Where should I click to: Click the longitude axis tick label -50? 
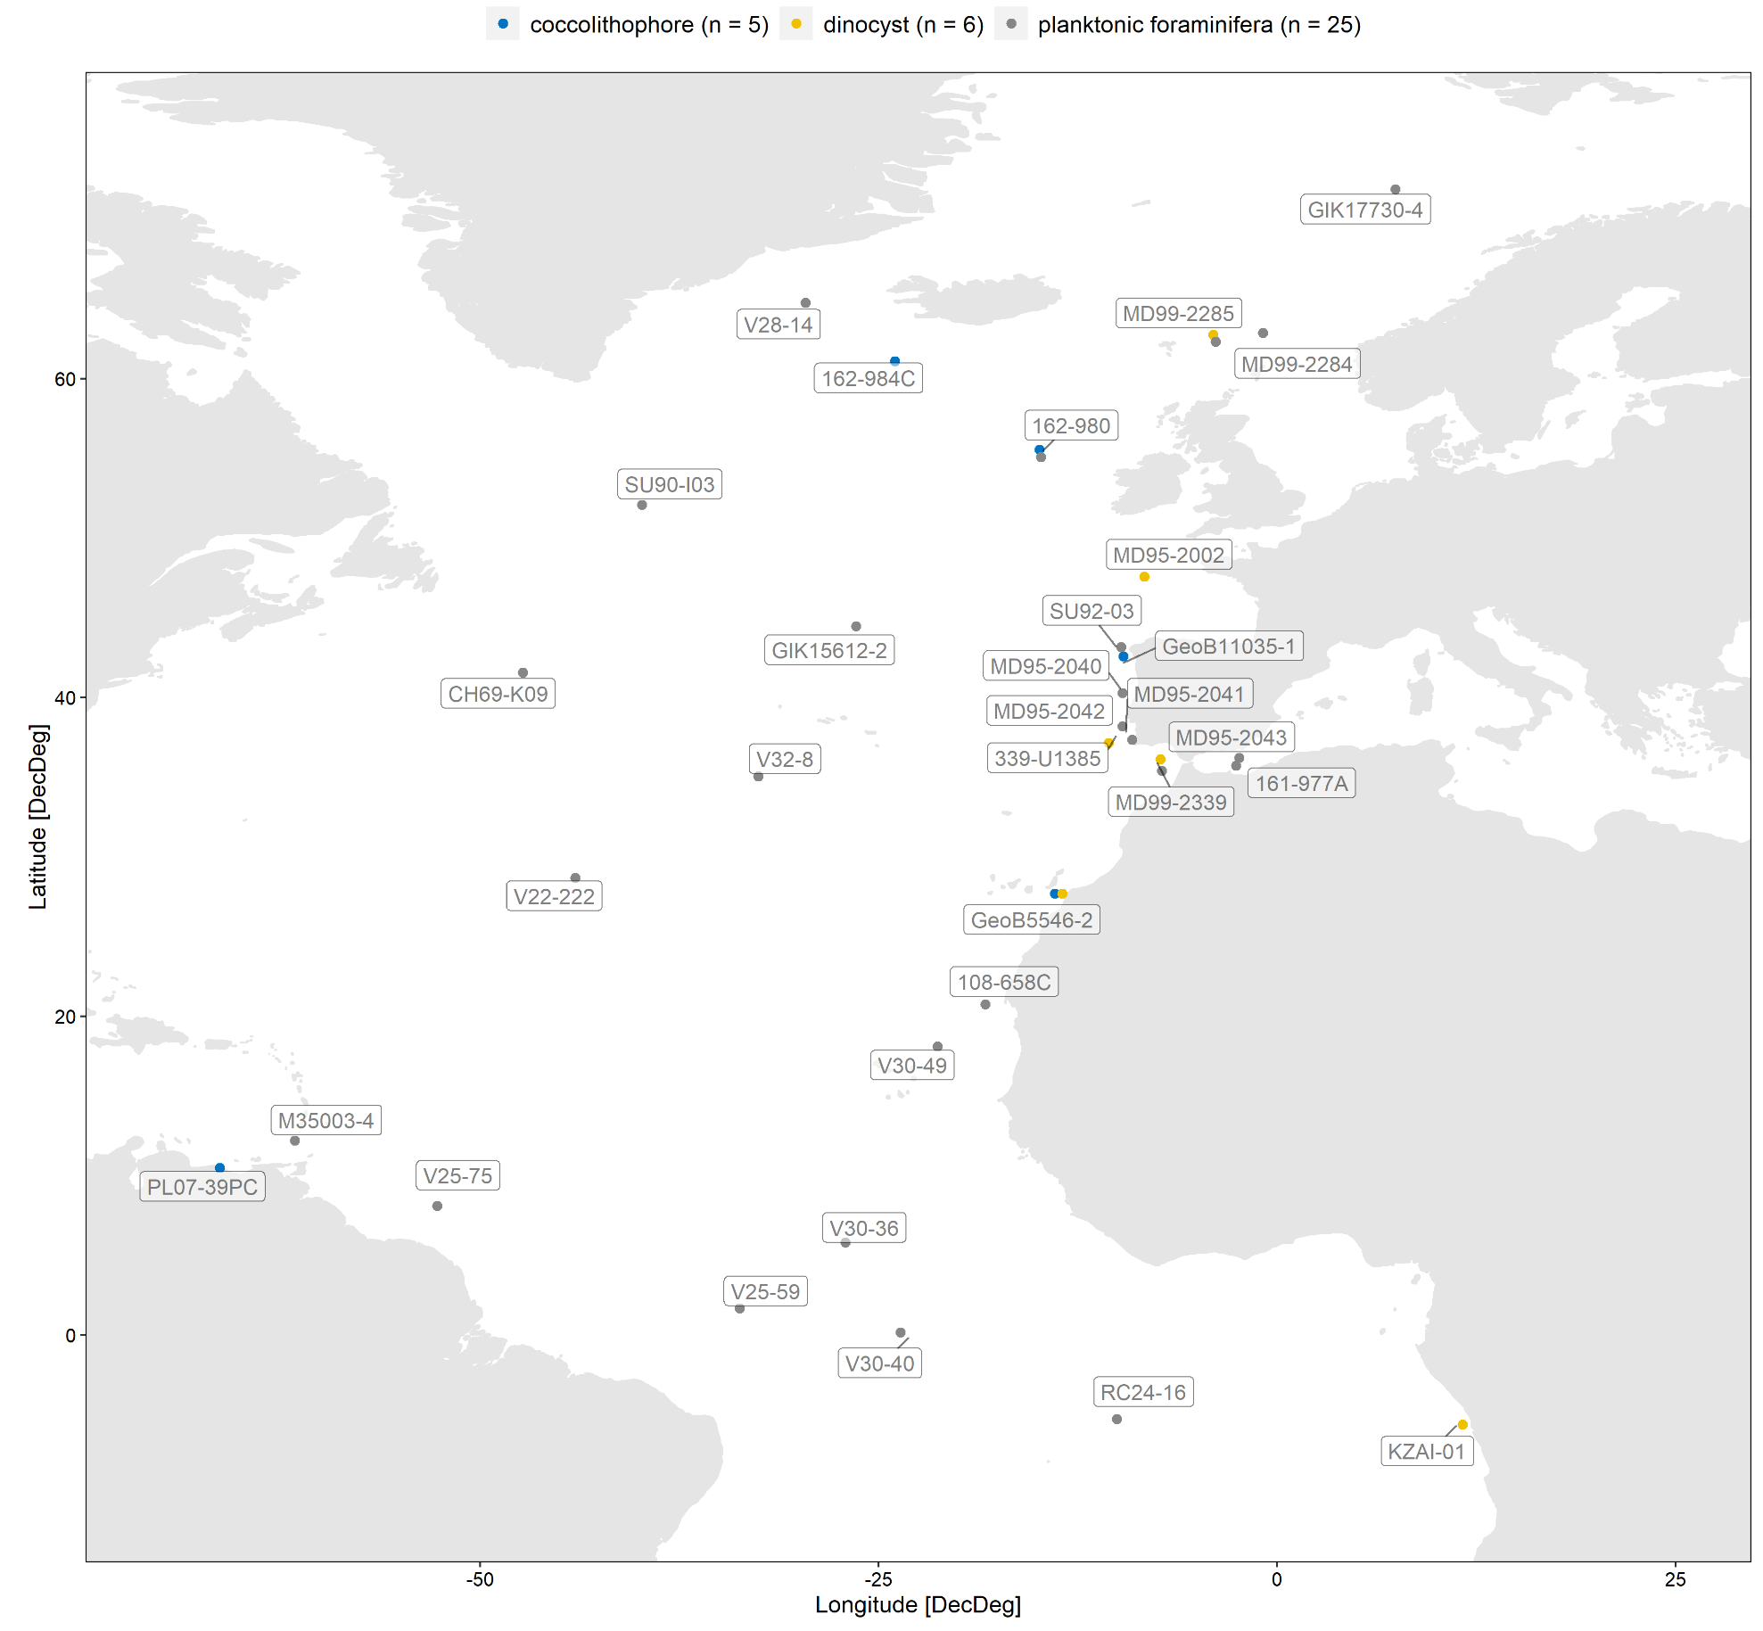point(480,1579)
